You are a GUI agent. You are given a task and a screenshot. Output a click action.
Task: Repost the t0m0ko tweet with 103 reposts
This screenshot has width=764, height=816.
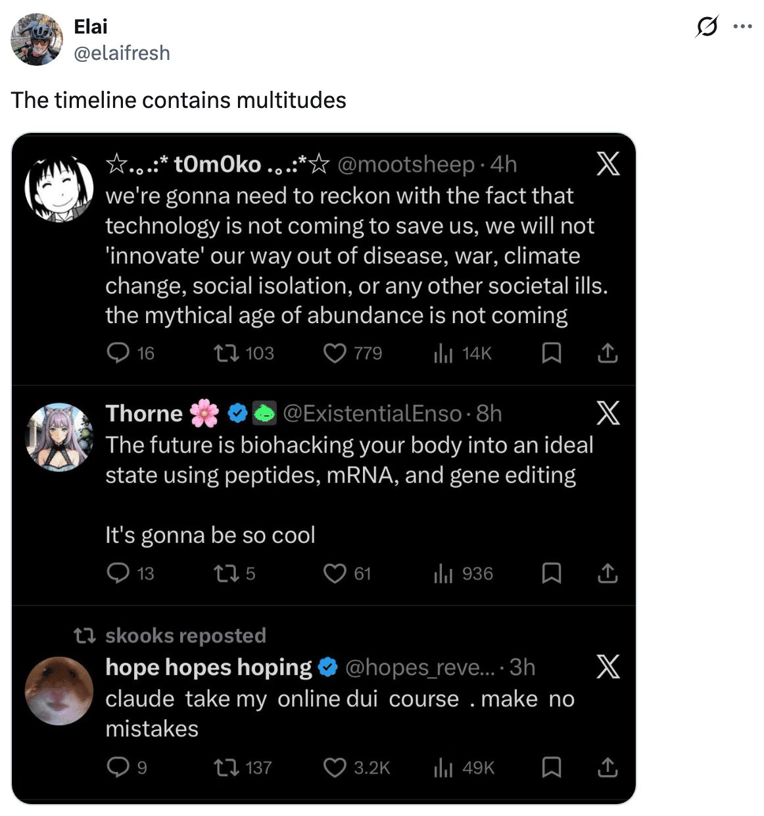pos(227,353)
